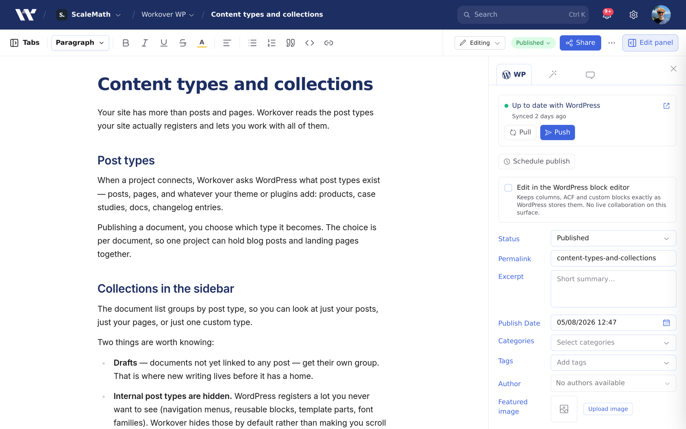Viewport: 686px width, 429px height.
Task: Click the Share button
Action: click(580, 43)
